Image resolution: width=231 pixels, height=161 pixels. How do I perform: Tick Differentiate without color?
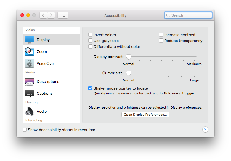[90, 46]
